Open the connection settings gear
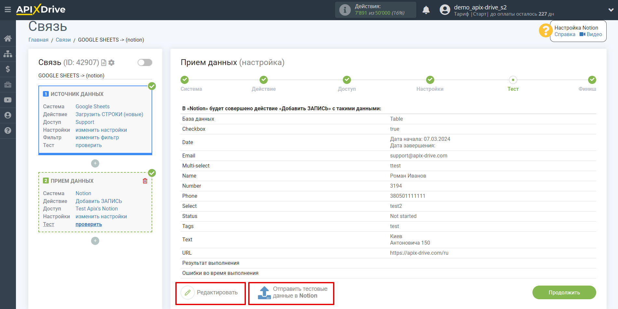The width and height of the screenshot is (618, 309). 112,62
